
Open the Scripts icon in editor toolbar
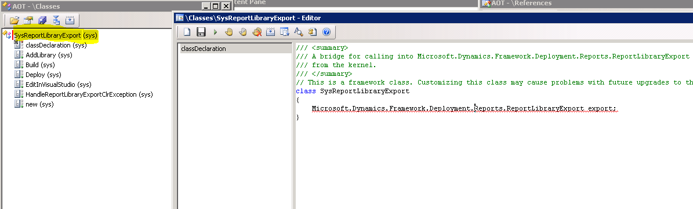tap(313, 32)
